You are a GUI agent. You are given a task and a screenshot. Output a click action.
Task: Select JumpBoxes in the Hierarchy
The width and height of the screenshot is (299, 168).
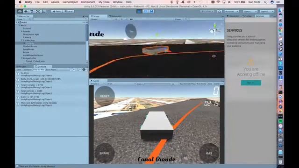[x=28, y=49]
